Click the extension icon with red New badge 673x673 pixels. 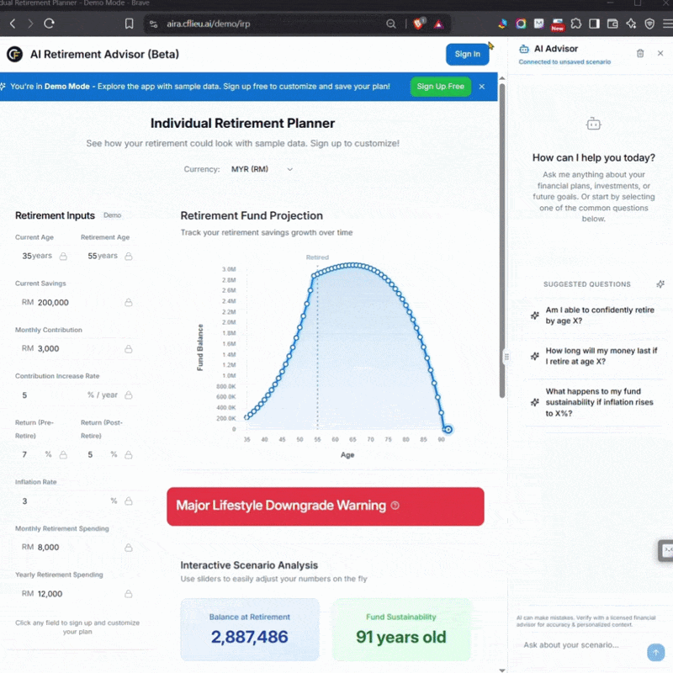tap(558, 24)
